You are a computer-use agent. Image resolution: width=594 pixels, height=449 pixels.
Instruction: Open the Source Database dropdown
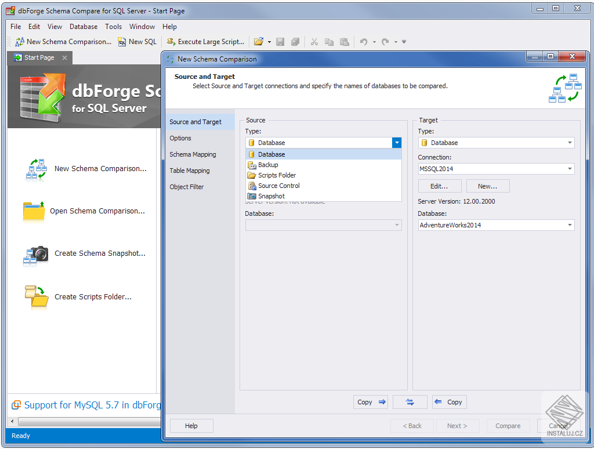(397, 225)
